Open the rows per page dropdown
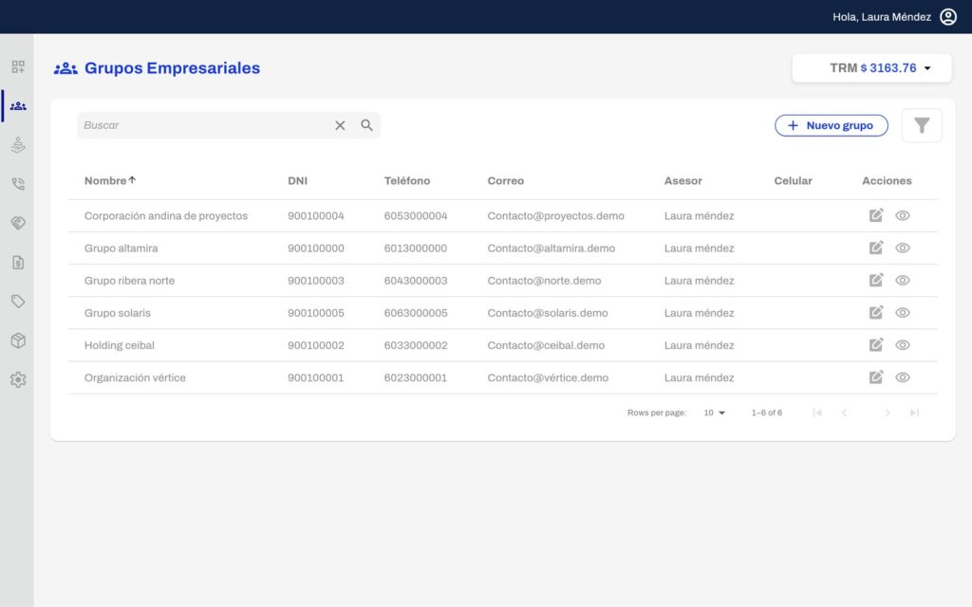This screenshot has height=607, width=972. pyautogui.click(x=715, y=413)
